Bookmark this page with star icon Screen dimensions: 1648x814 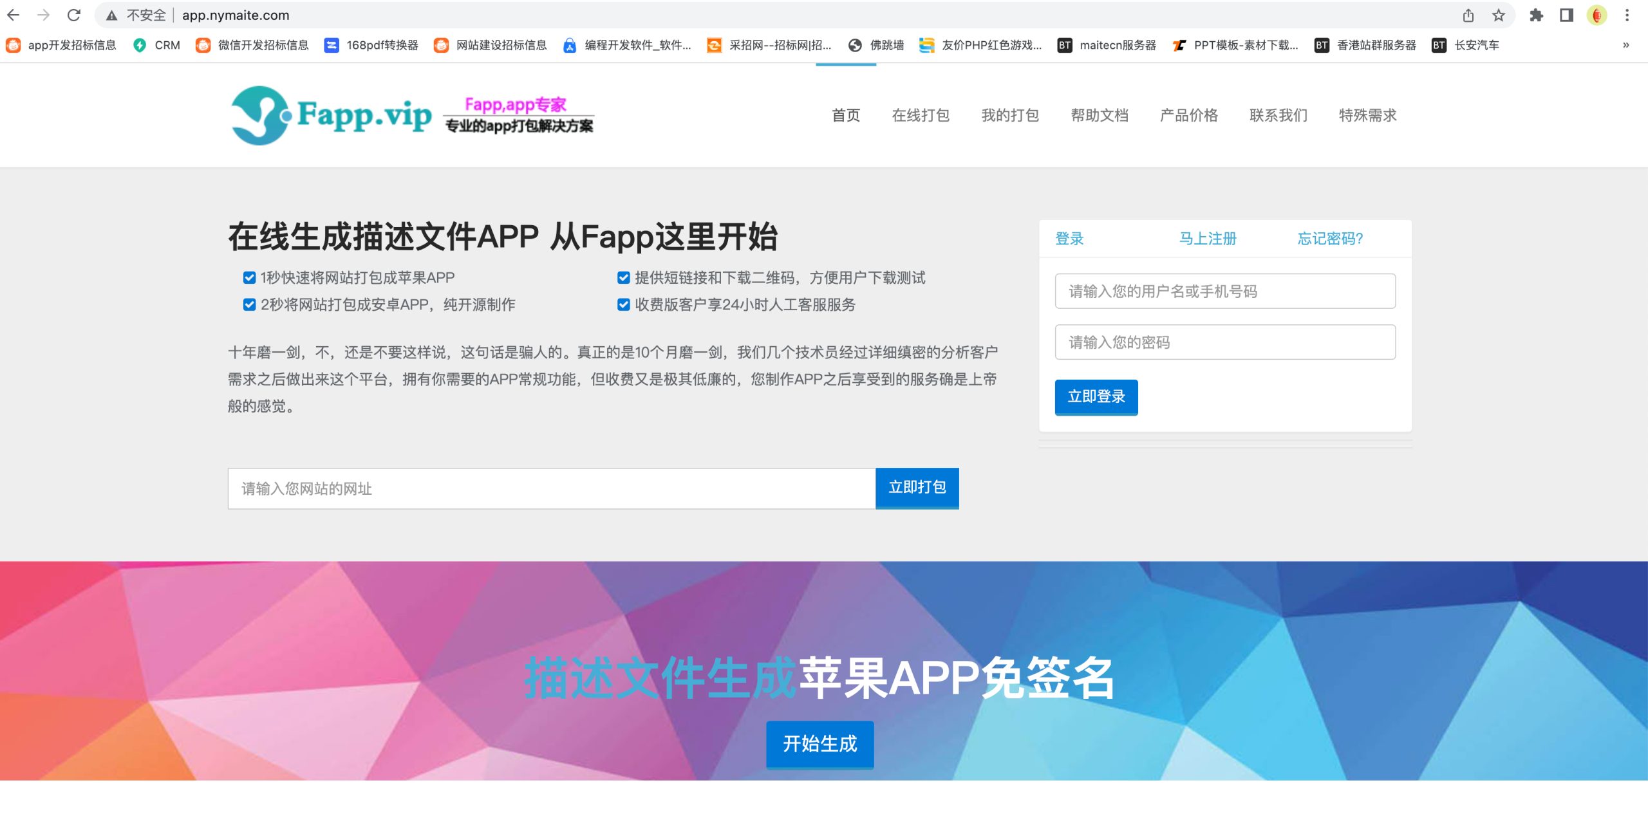coord(1499,15)
